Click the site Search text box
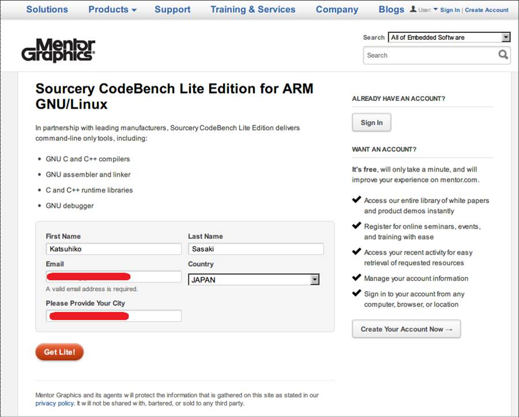The height and width of the screenshot is (417, 519). click(x=431, y=55)
